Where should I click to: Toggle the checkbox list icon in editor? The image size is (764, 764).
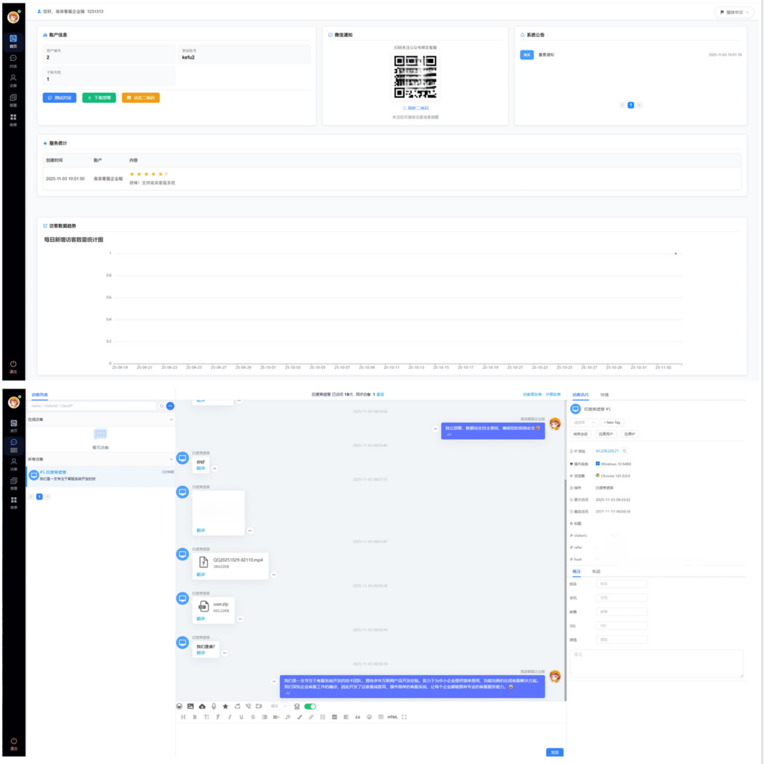334,717
